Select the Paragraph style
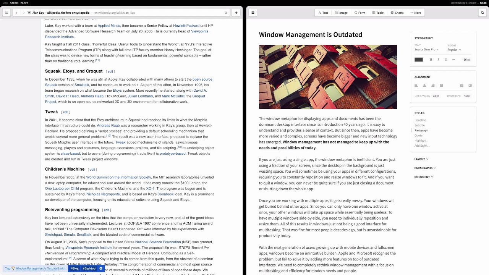 point(421,131)
